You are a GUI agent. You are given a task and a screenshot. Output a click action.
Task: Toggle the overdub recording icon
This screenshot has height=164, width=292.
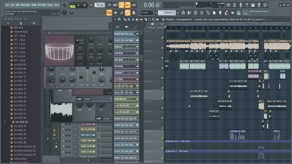(127, 5)
